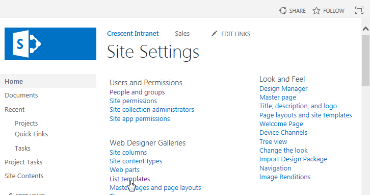Click EDIT LINKS in the top navigation
This screenshot has height=195, width=370.
[236, 34]
